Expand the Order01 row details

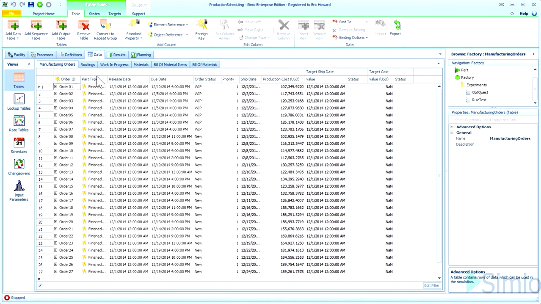pyautogui.click(x=55, y=87)
